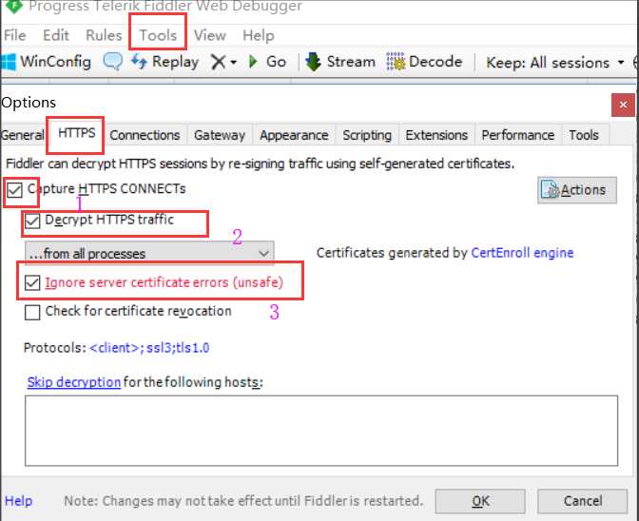This screenshot has width=639, height=521.
Task: Open the Keep: All sessions dropdown
Action: coord(555,63)
